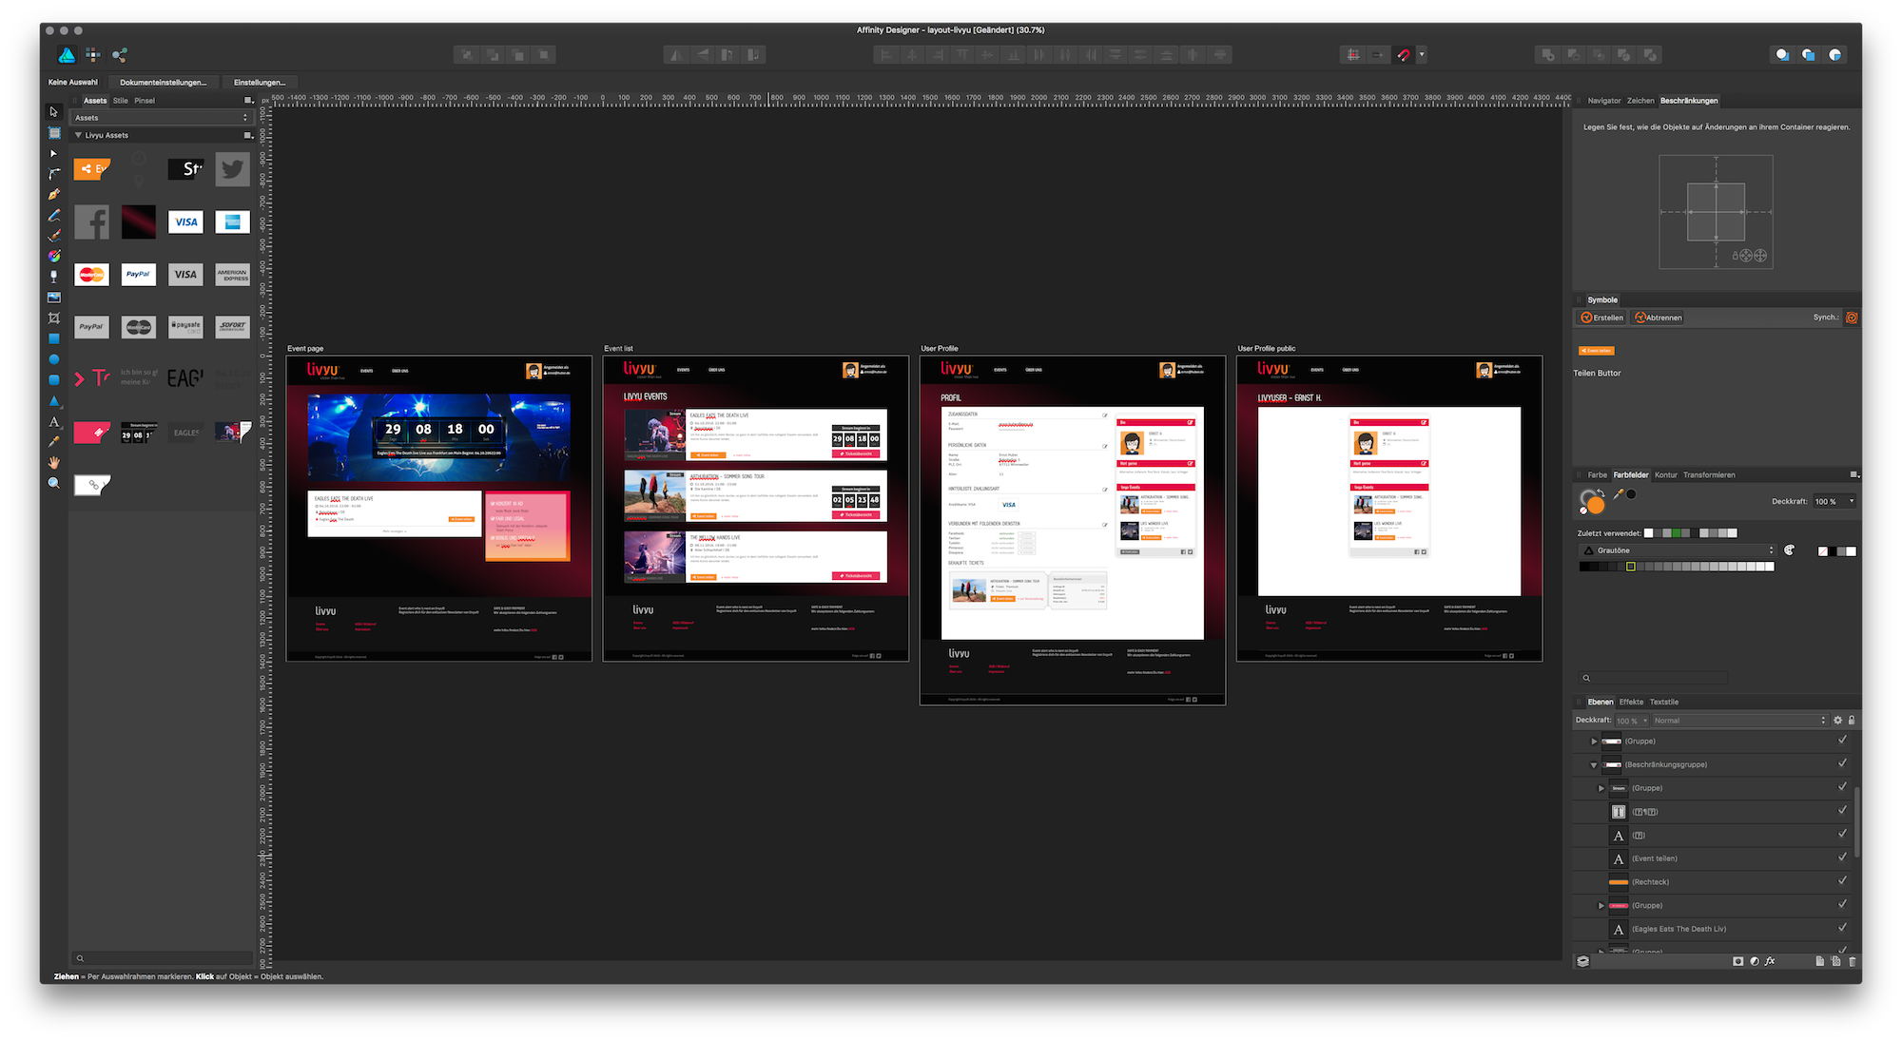Expand Gruppe layer with Stream thumbnail
Viewport: 1902px width, 1041px height.
pyautogui.click(x=1601, y=788)
